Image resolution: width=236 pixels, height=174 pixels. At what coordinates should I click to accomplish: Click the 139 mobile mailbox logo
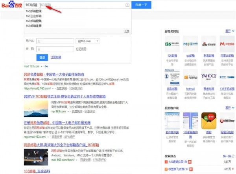tap(227, 77)
